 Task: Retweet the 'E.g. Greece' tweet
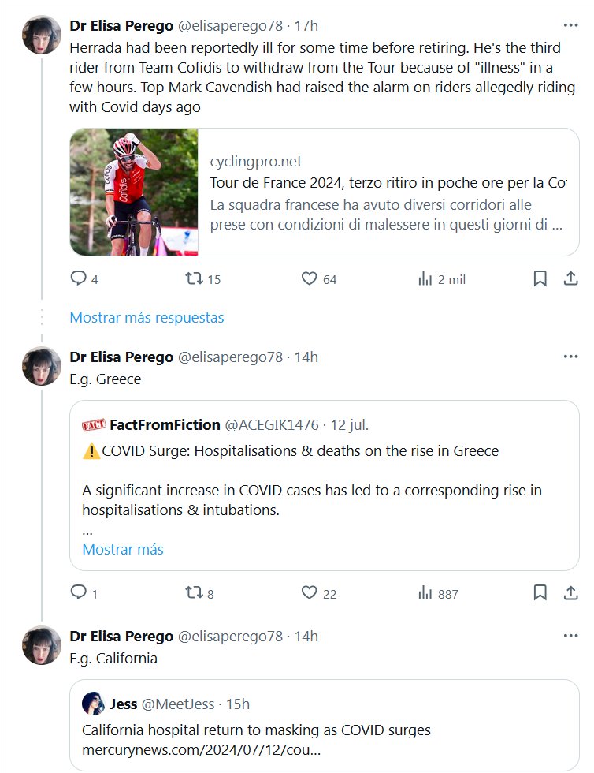click(x=193, y=593)
